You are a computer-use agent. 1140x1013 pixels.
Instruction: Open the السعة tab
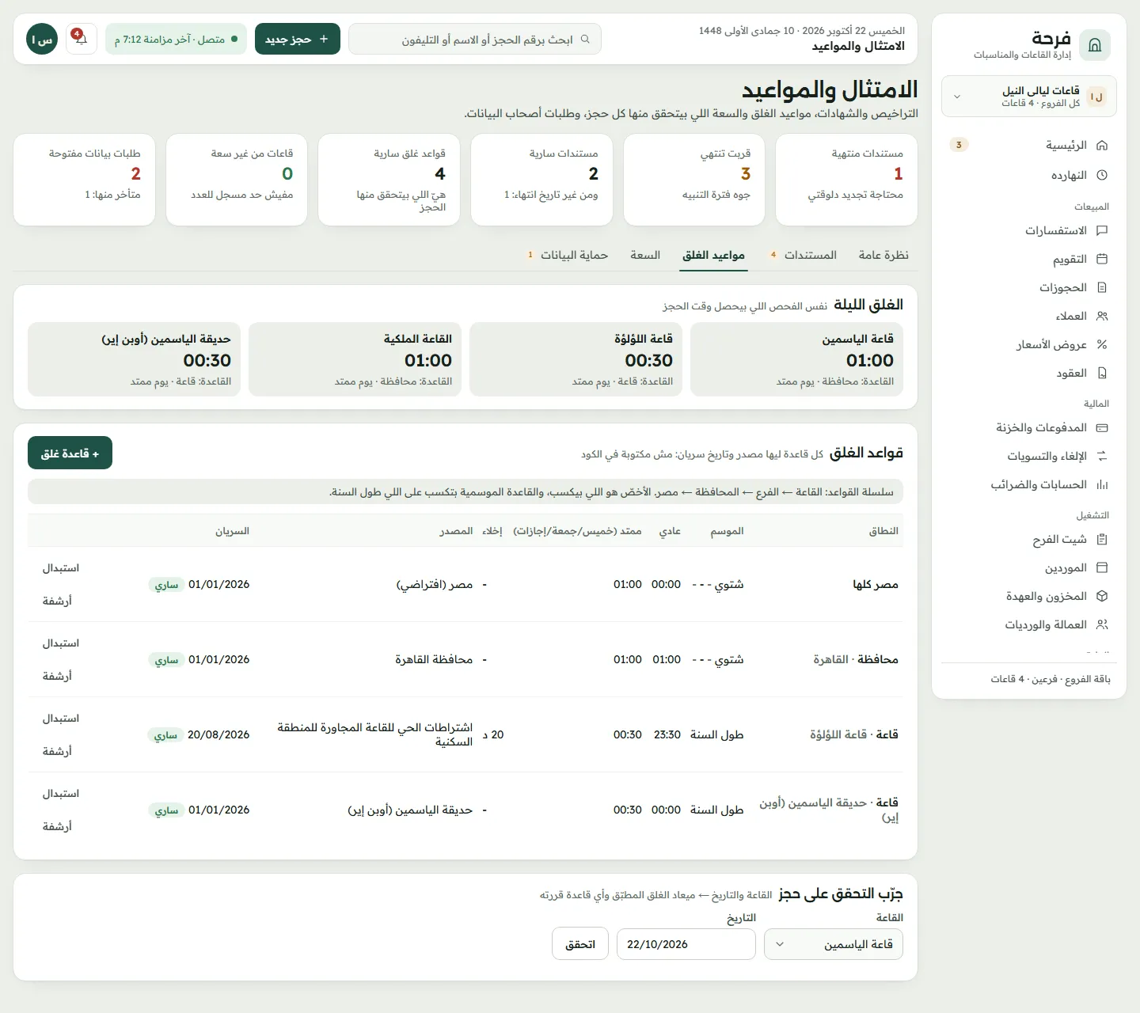coord(645,255)
